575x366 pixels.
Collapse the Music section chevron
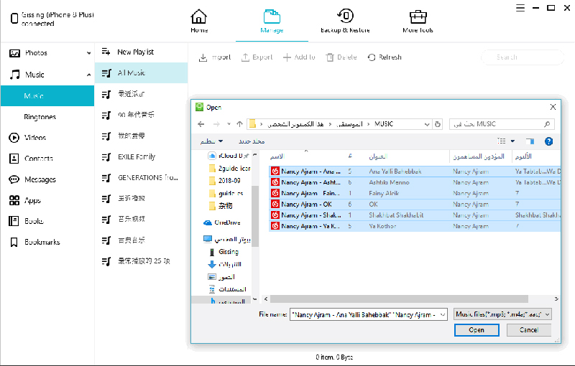(88, 75)
